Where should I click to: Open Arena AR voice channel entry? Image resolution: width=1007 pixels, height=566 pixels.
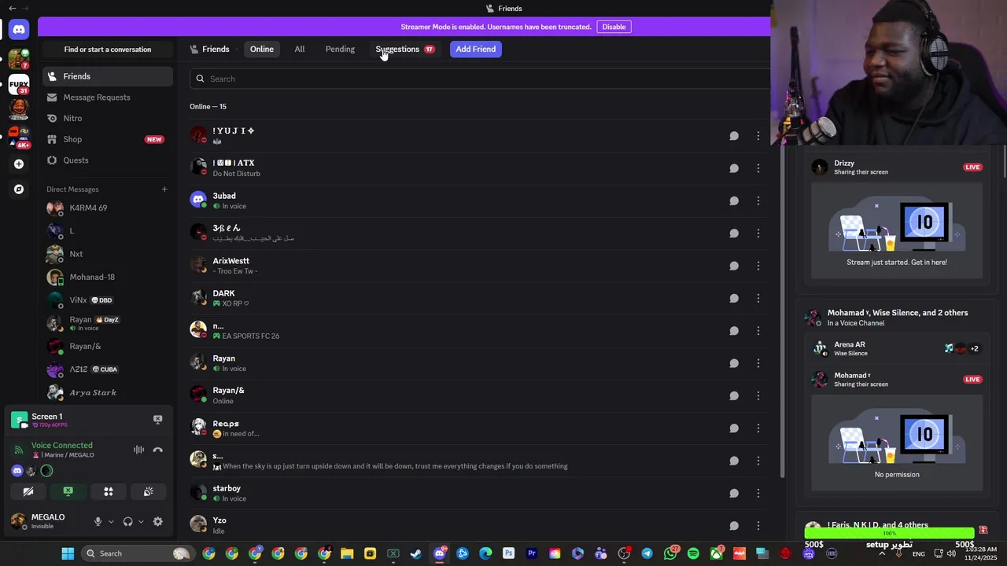(897, 348)
